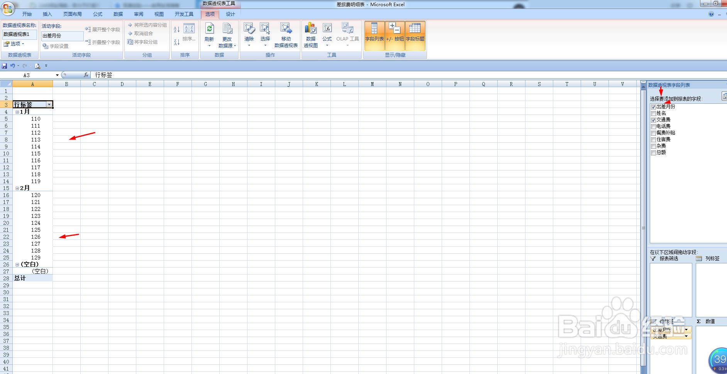
Task: Click Sort A to Z ascending icon
Action: coord(177,29)
